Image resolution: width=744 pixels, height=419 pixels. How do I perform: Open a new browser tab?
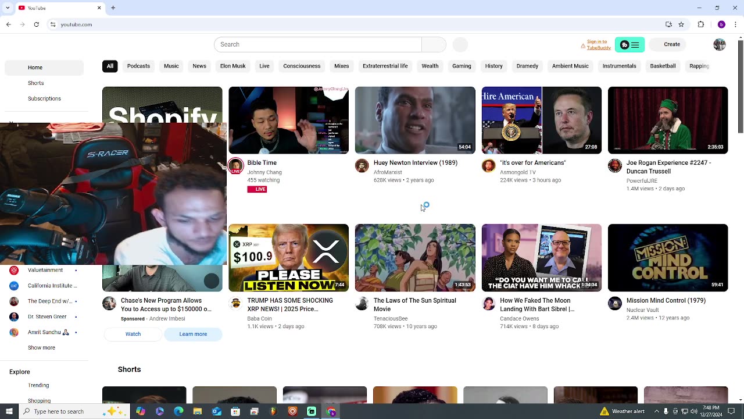tap(113, 8)
